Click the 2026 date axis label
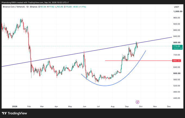This screenshot has width=185, height=118. pyautogui.click(x=15, y=107)
